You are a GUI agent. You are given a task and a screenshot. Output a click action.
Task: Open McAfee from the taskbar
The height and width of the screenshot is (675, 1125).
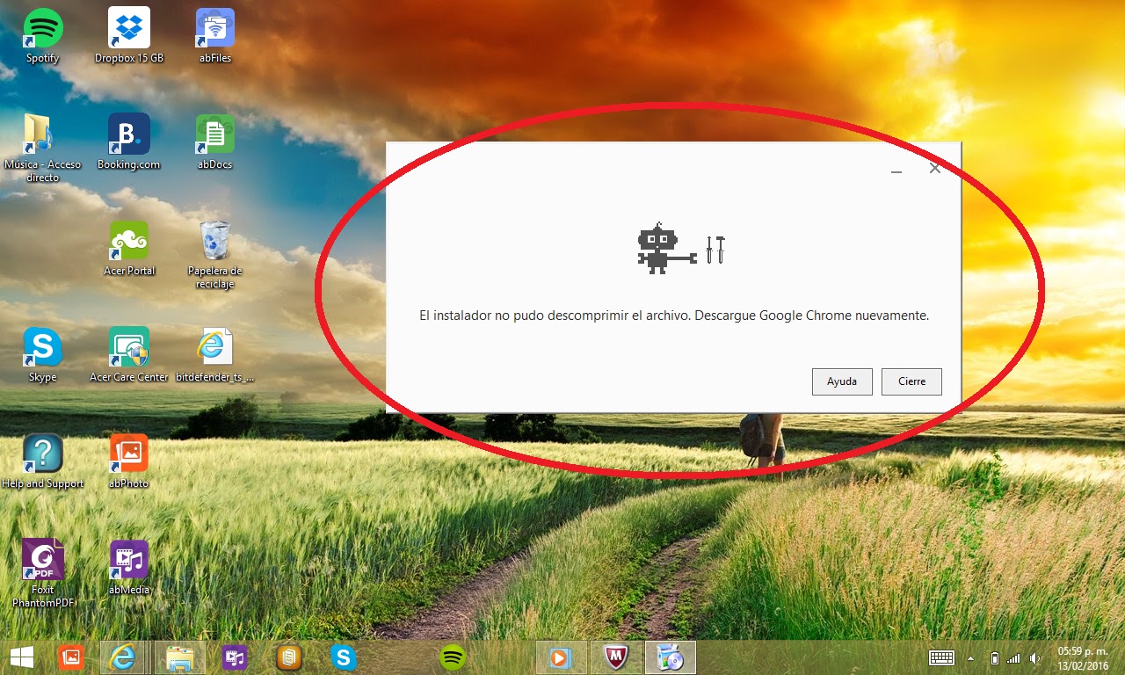pyautogui.click(x=615, y=657)
